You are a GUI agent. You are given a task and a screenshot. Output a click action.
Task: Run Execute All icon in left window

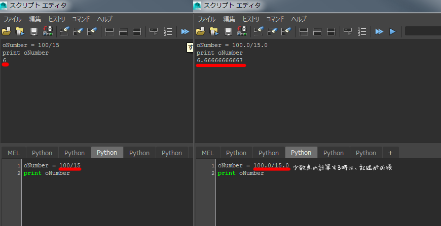(185, 31)
